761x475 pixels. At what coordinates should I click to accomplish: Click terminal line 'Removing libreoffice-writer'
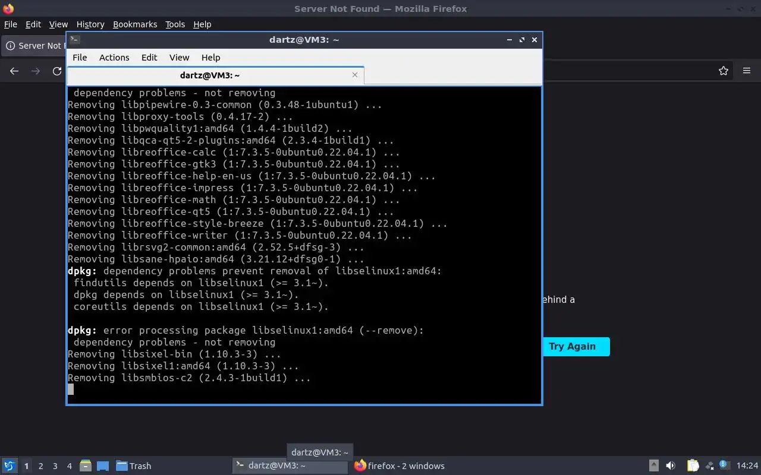(x=240, y=236)
